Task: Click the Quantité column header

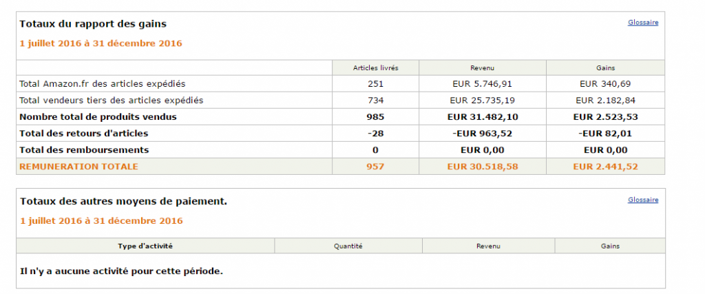Action: [348, 246]
